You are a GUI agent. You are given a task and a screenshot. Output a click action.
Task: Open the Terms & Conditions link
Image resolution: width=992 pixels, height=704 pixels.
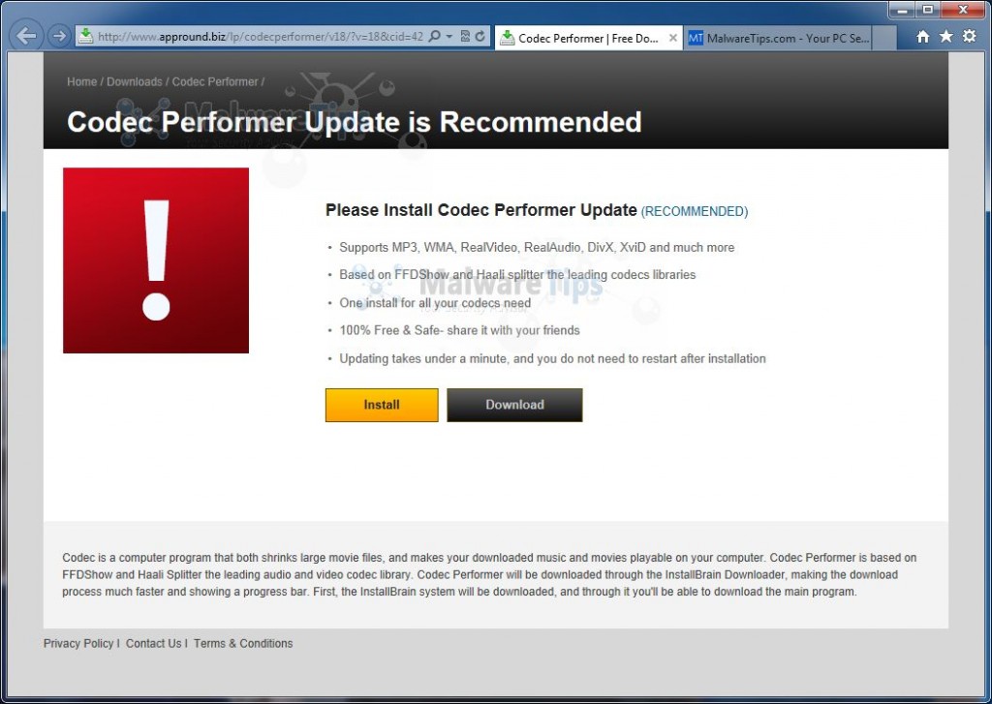[243, 643]
